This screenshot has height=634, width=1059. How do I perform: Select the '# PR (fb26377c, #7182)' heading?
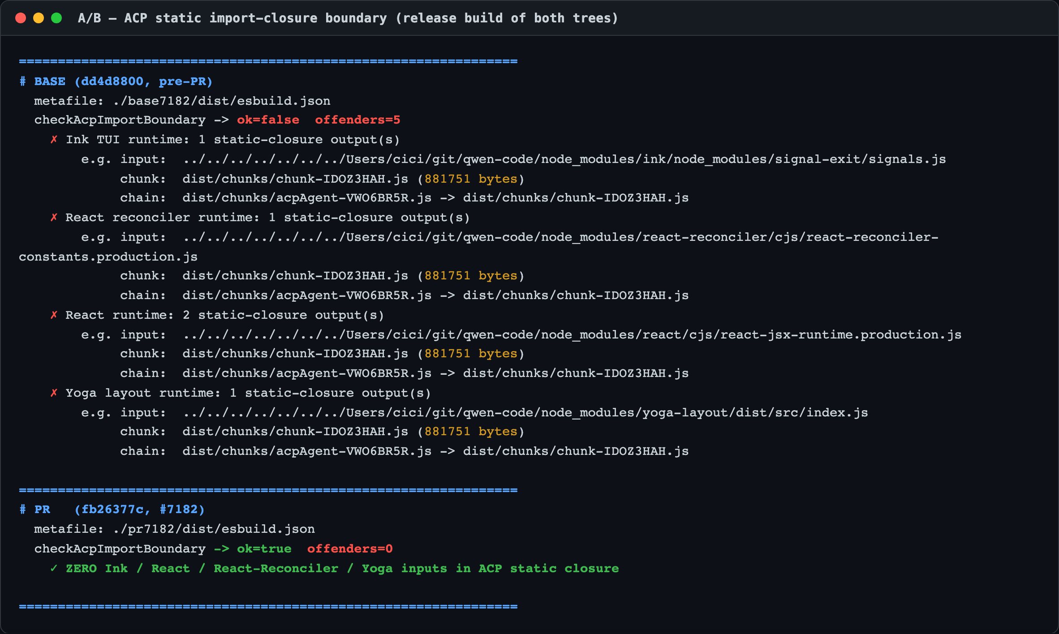coord(112,510)
